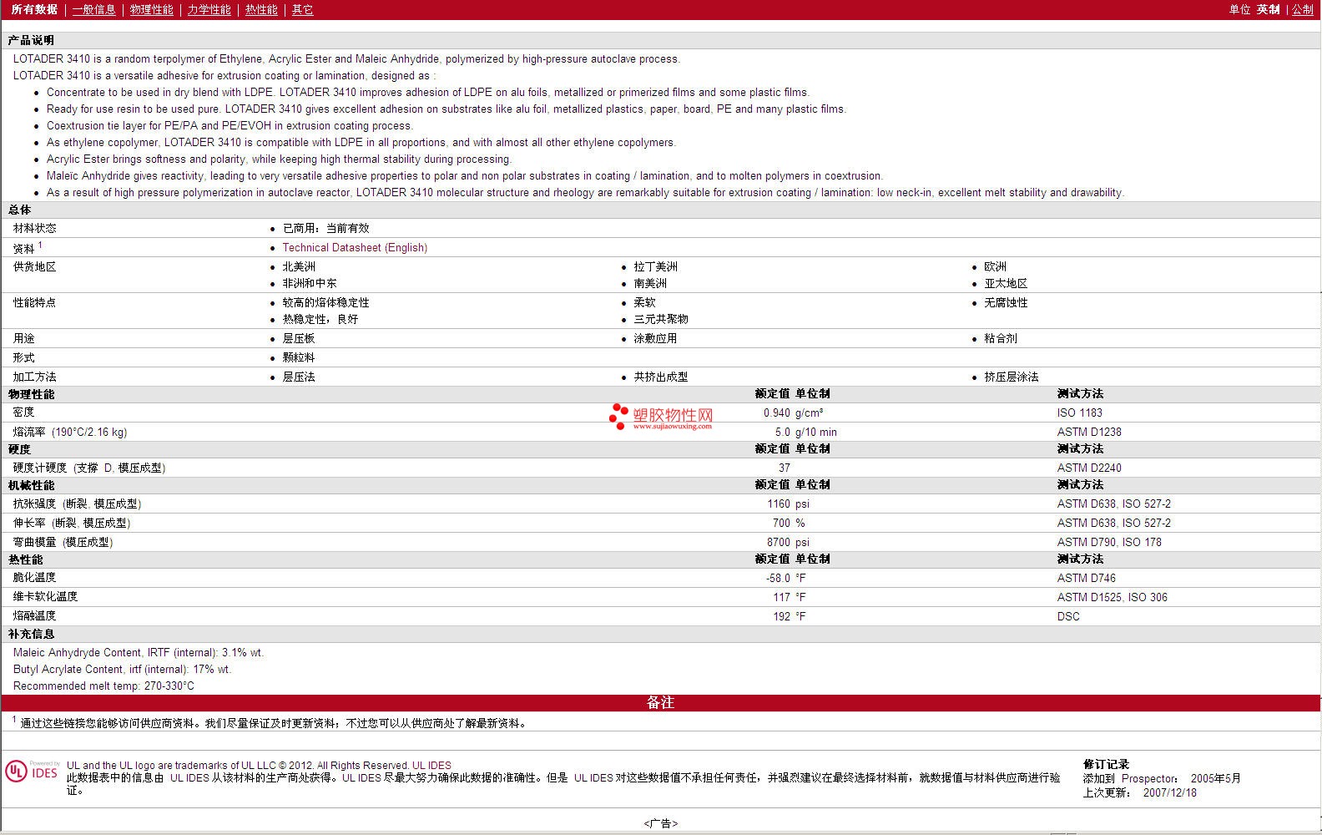Select 南美洲 region entry
The width and height of the screenshot is (1322, 835).
[650, 283]
